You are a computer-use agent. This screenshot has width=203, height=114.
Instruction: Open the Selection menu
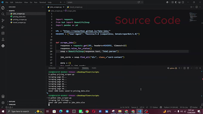click(x=19, y=2)
